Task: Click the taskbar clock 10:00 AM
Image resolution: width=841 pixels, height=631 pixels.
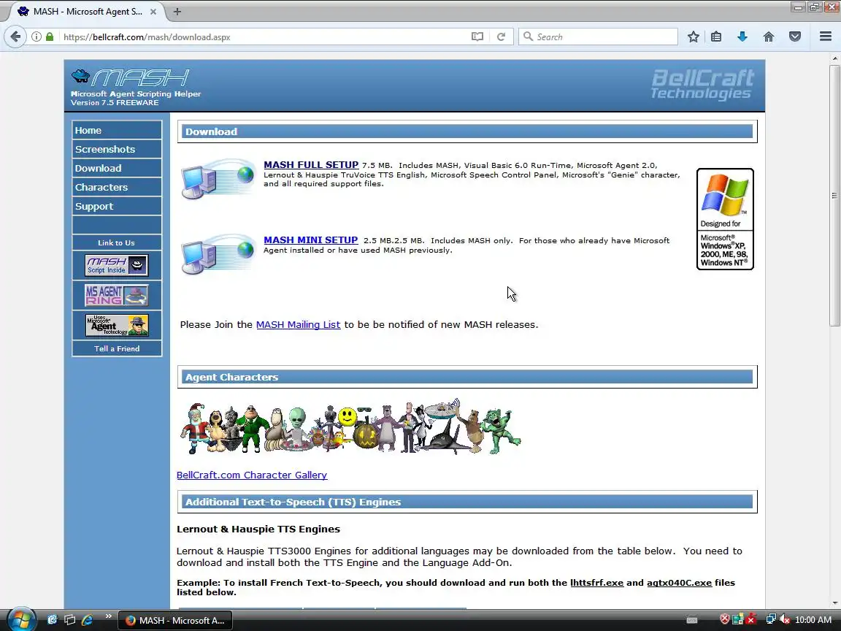Action: [813, 620]
